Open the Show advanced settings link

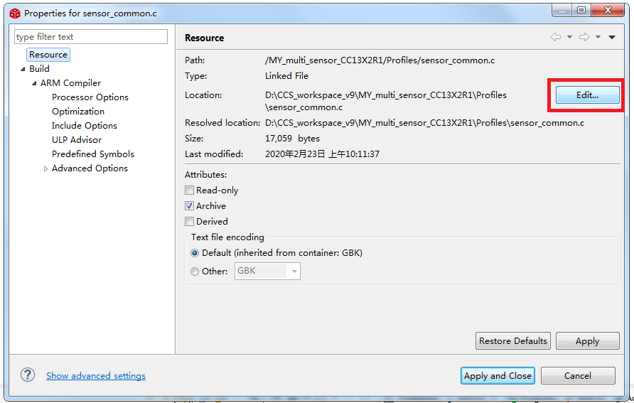tap(96, 376)
